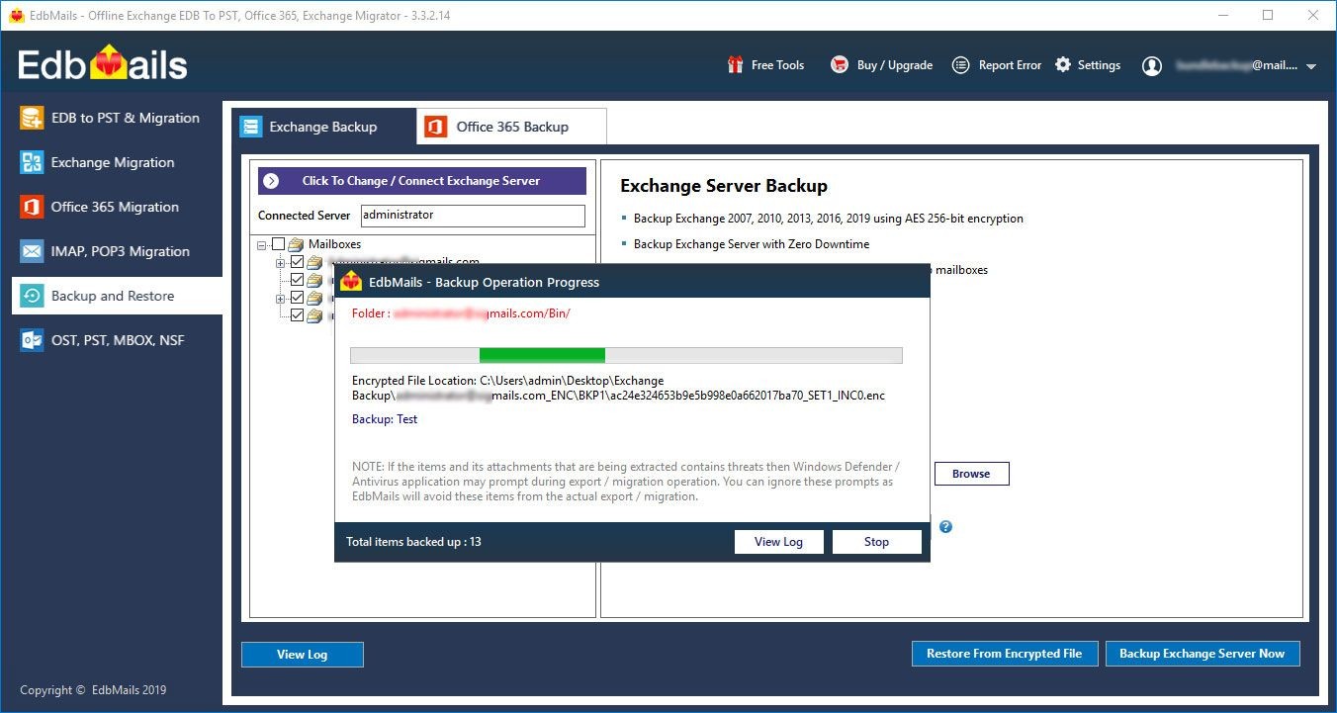This screenshot has height=713, width=1337.
Task: Open Exchange Migration from the sidebar icon
Action: coord(33,162)
